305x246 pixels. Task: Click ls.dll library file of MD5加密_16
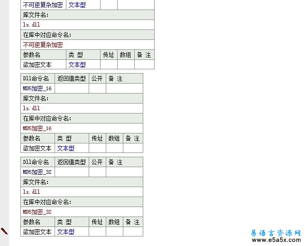32,108
